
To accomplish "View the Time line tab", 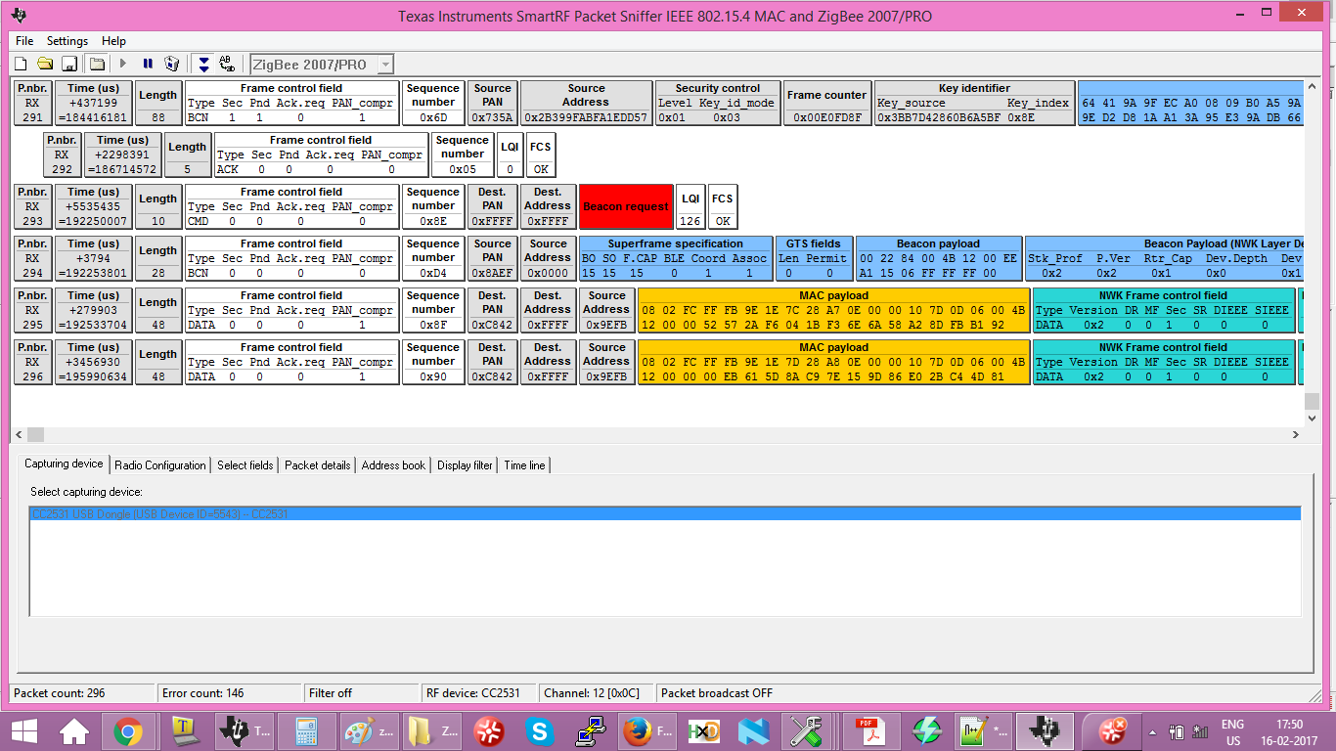I will (524, 465).
